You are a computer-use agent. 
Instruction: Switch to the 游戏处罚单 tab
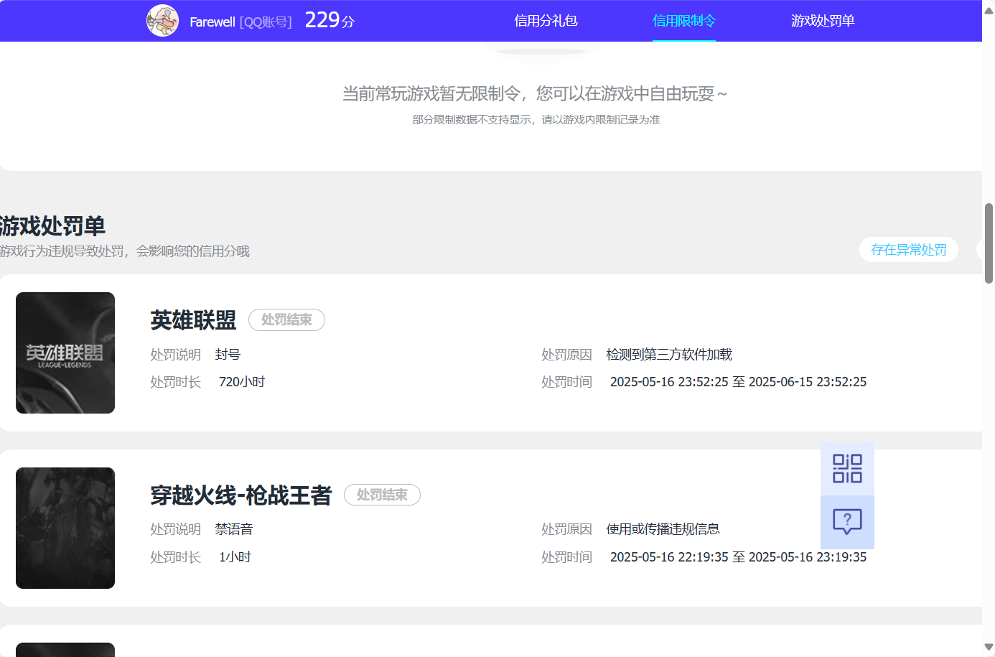coord(823,21)
